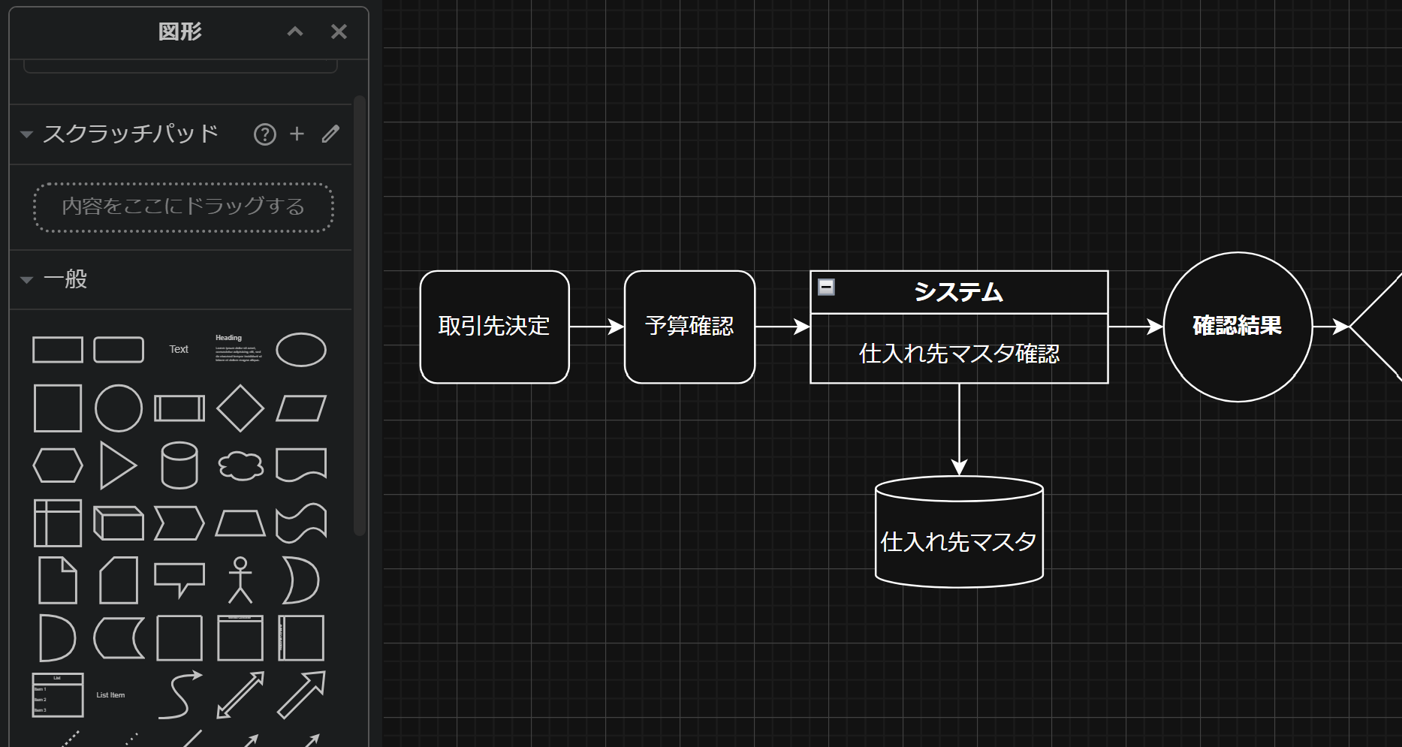Add selection to scratchpad with plus icon
The height and width of the screenshot is (747, 1402).
(x=297, y=134)
